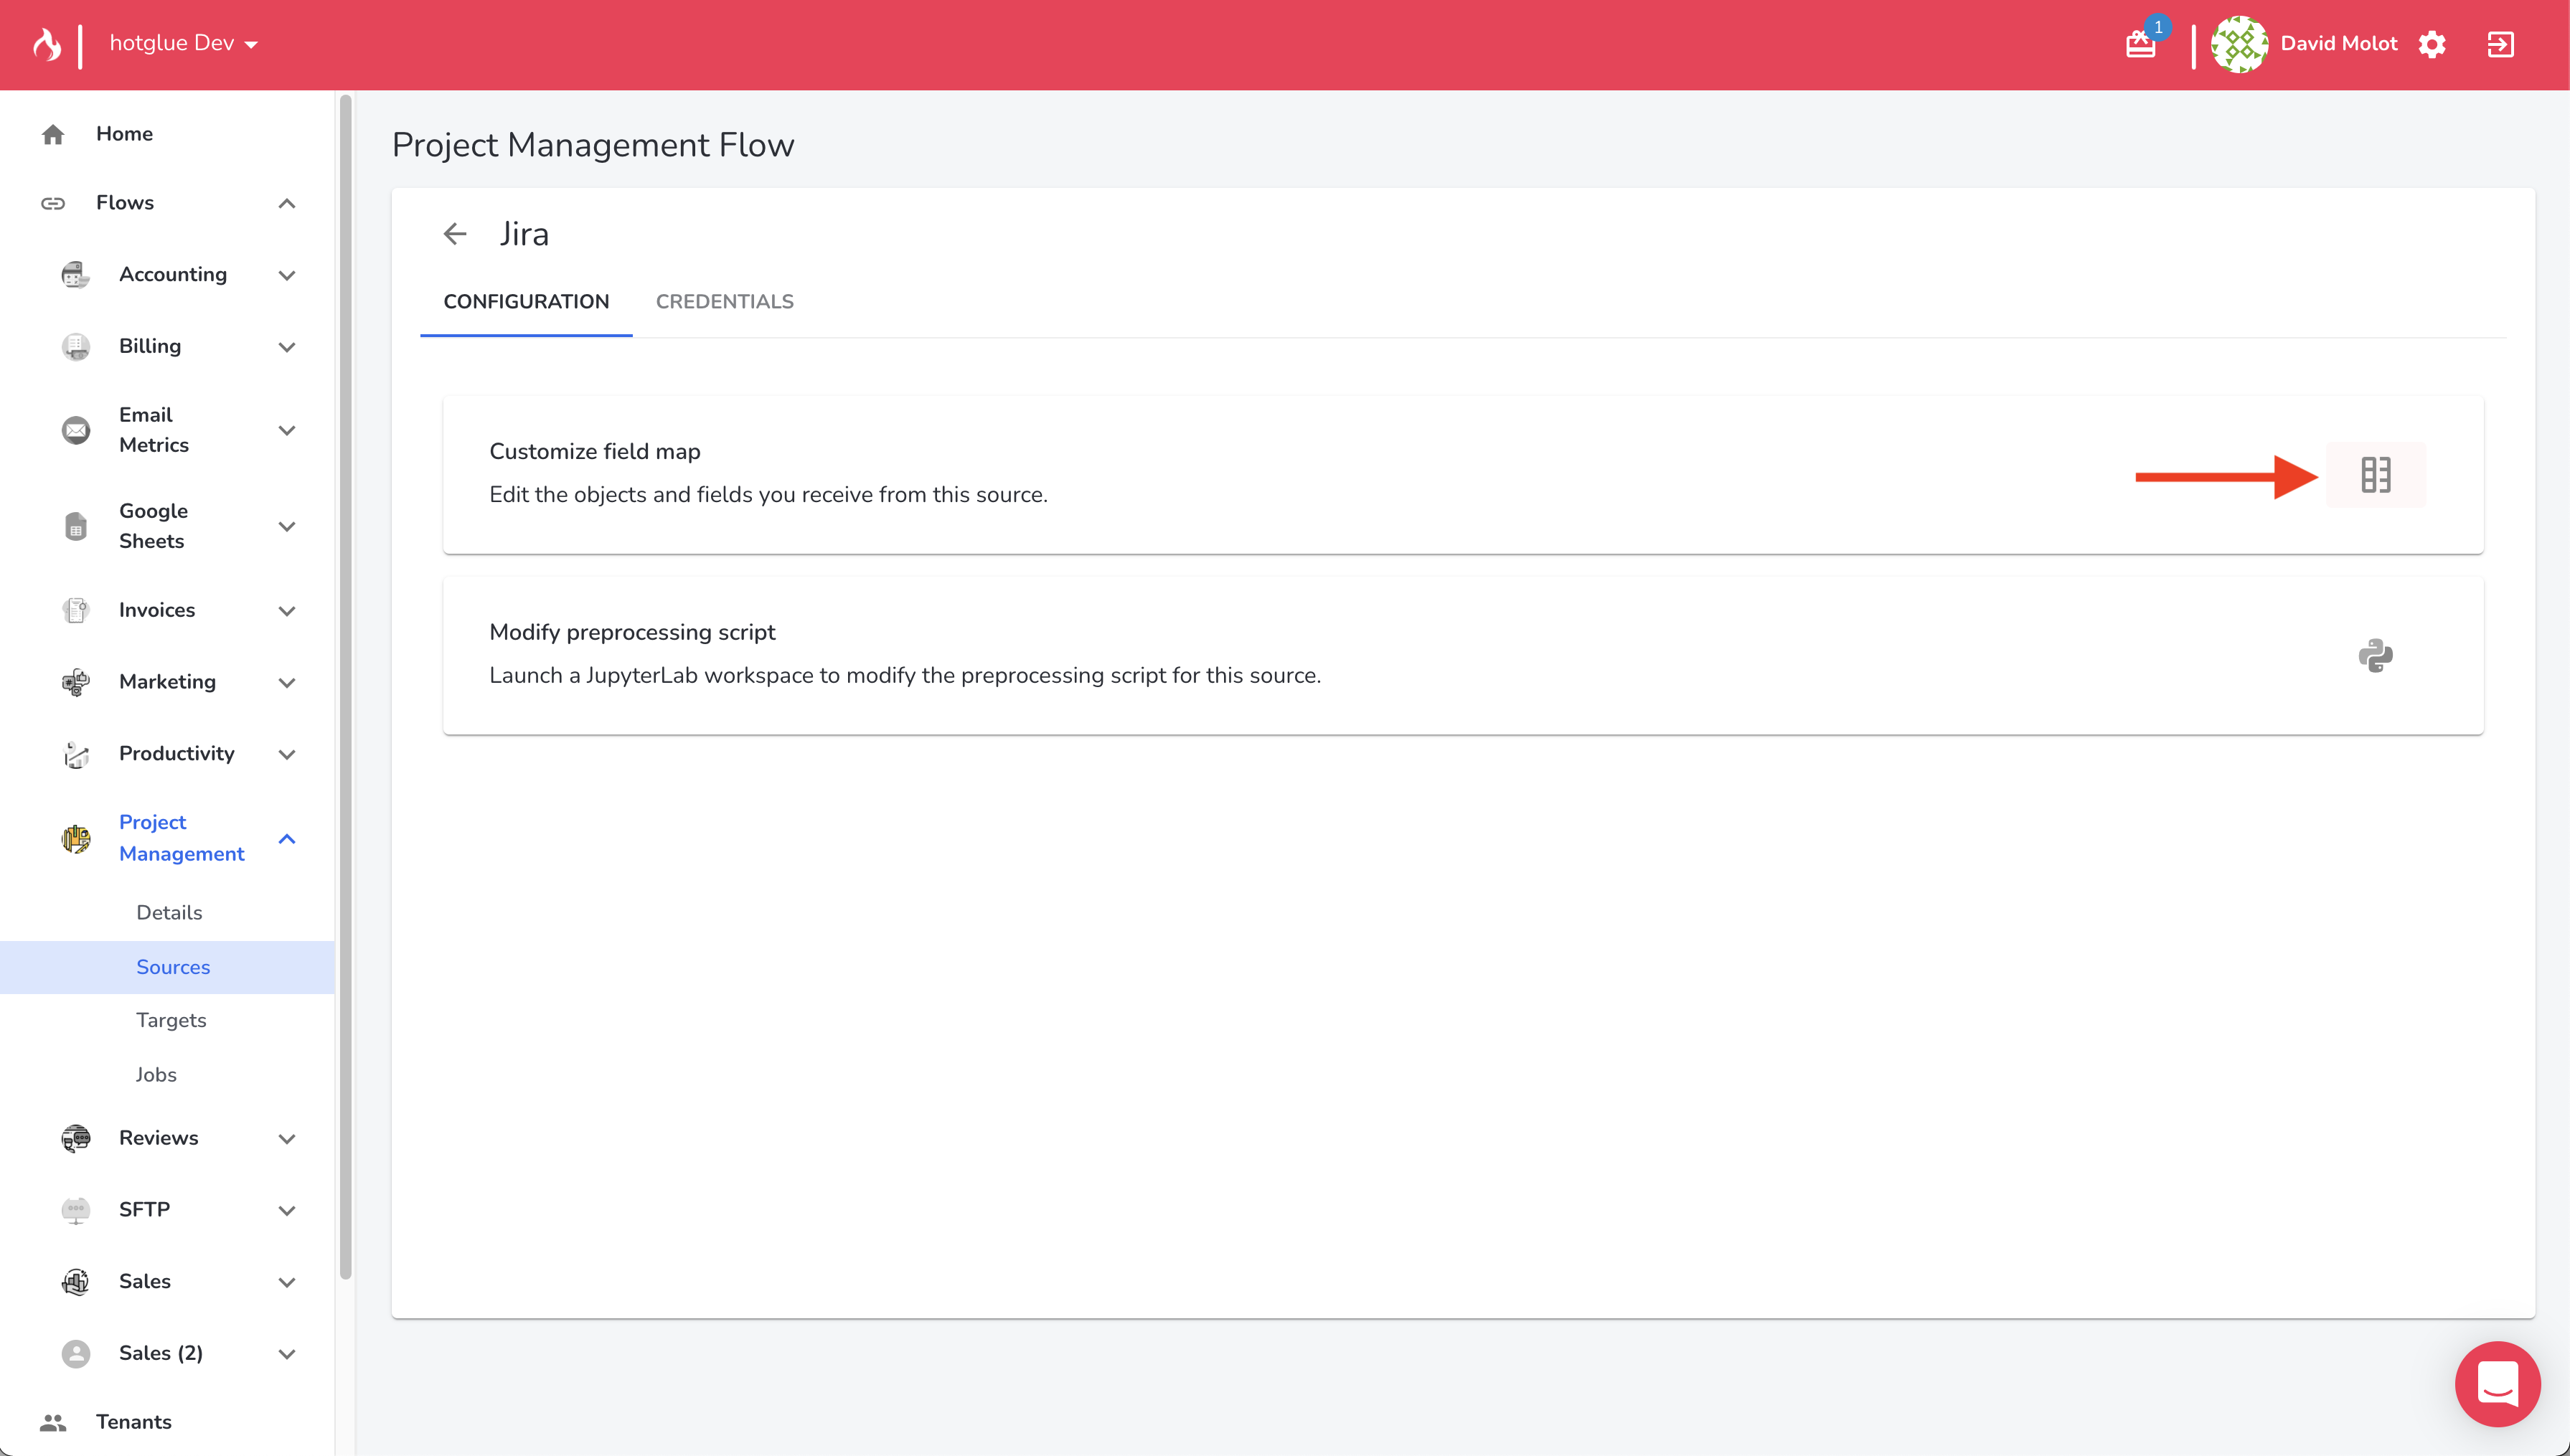The height and width of the screenshot is (1456, 2570).
Task: Collapse the Flows section
Action: (287, 204)
